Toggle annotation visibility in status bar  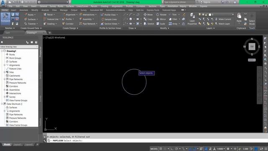tap(206, 149)
